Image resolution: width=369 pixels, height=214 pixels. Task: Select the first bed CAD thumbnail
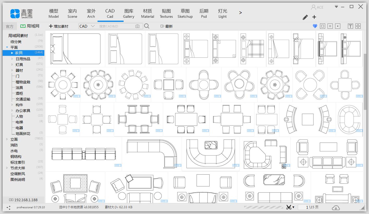coord(75,49)
